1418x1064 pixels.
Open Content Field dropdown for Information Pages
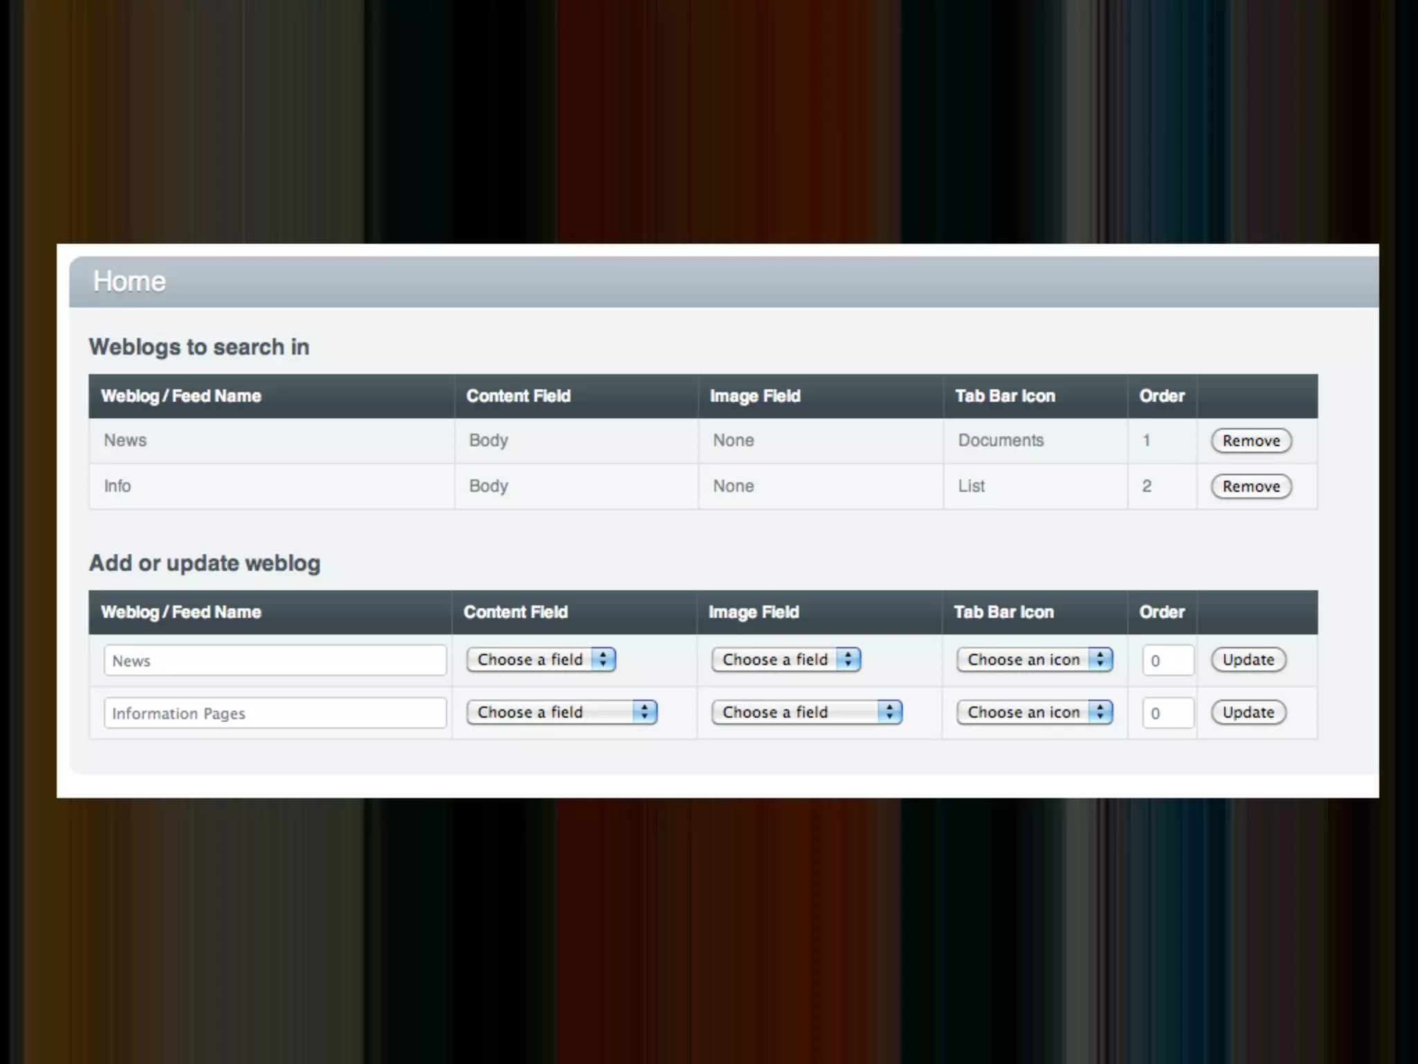562,712
